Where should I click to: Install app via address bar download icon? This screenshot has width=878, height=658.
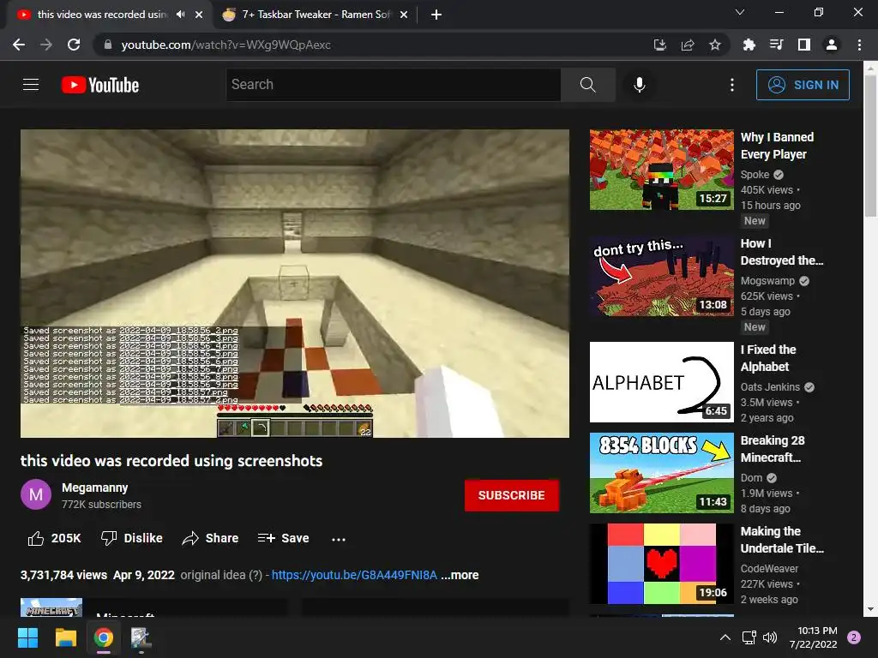click(660, 45)
